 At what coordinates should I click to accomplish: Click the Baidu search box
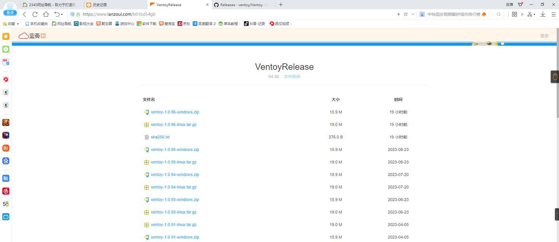tap(460, 14)
